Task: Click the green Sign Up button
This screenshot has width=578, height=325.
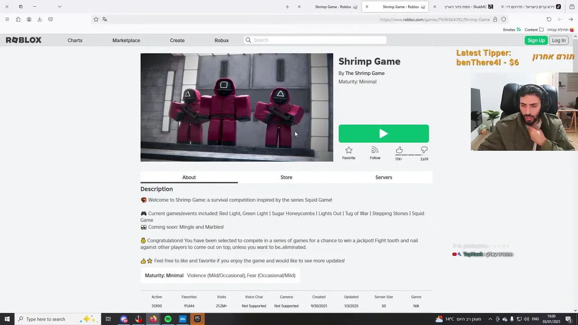Action: coord(536,40)
